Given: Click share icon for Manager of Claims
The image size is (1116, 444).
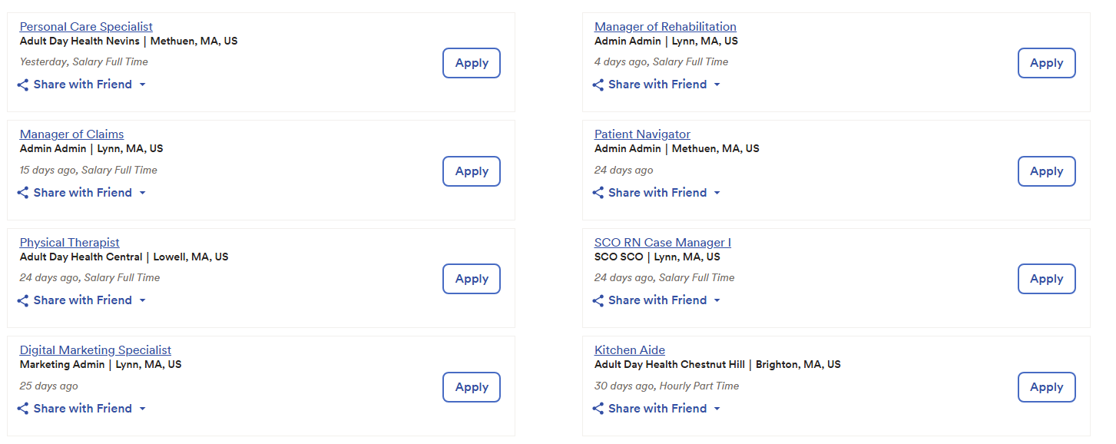Looking at the screenshot, I should tap(23, 193).
